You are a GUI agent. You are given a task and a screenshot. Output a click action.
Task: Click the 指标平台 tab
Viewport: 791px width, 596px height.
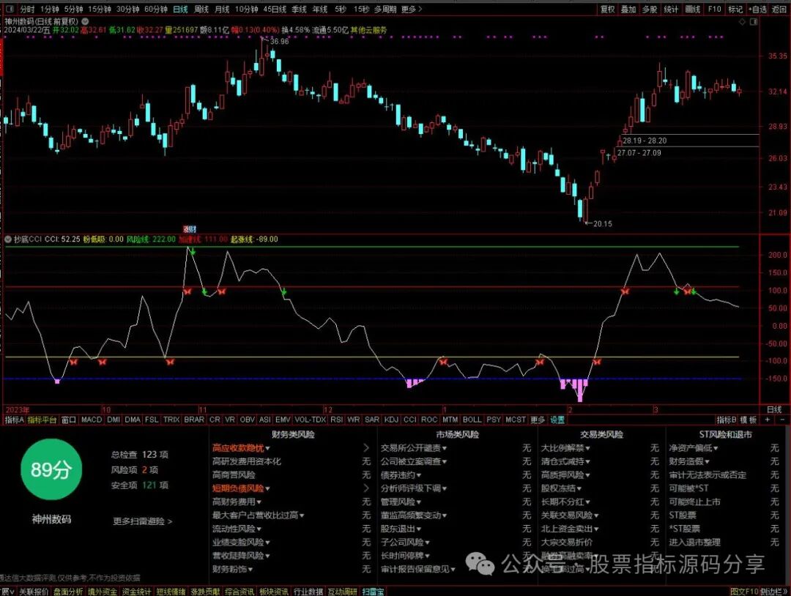(42, 420)
